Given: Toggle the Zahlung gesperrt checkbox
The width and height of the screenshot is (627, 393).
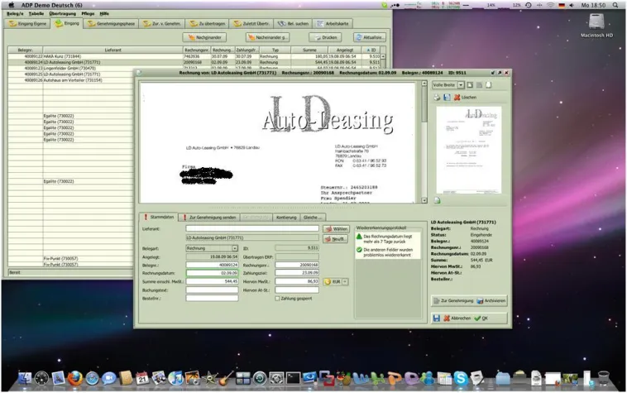Looking at the screenshot, I should (x=277, y=299).
